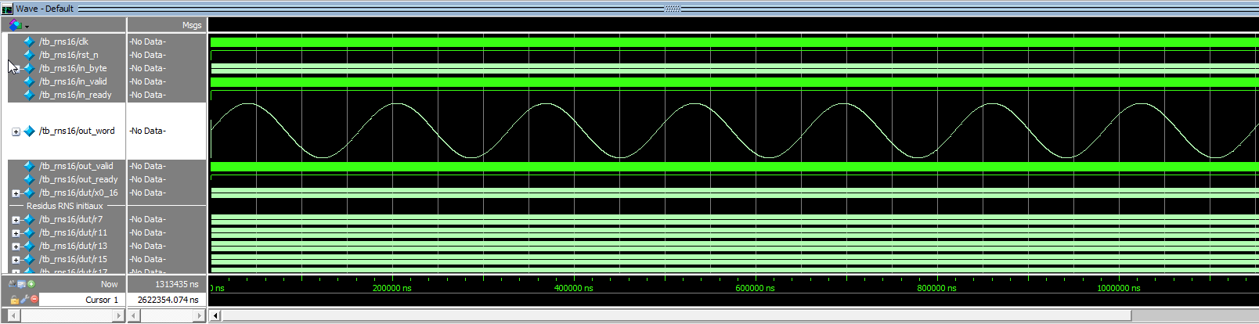The image size is (1259, 324).
Task: Click the toggle leaf names icon
Action: [x=12, y=284]
